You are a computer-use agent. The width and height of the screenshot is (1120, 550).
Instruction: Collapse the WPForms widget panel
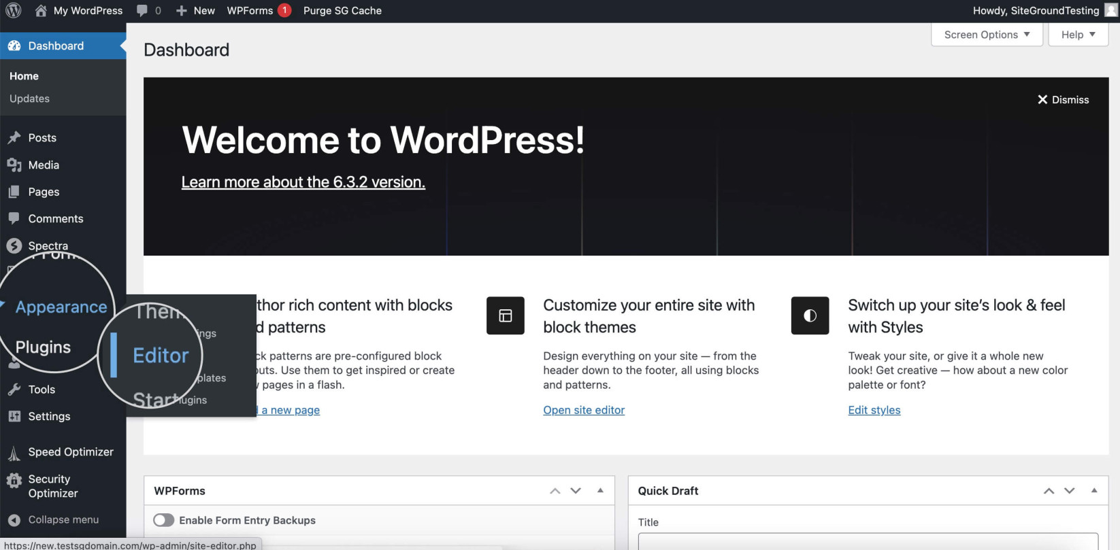pyautogui.click(x=600, y=490)
